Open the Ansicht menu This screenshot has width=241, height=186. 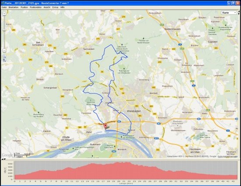tap(47, 7)
